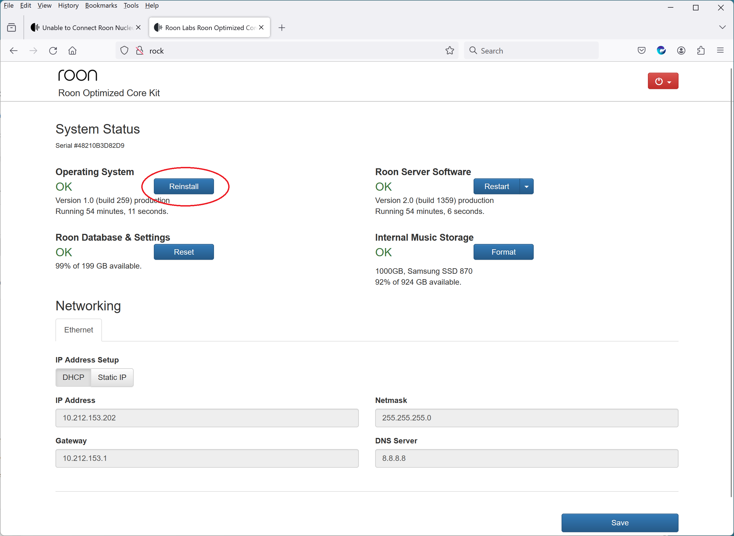Reload the current page
Screen dimensions: 734x536
click(x=53, y=51)
